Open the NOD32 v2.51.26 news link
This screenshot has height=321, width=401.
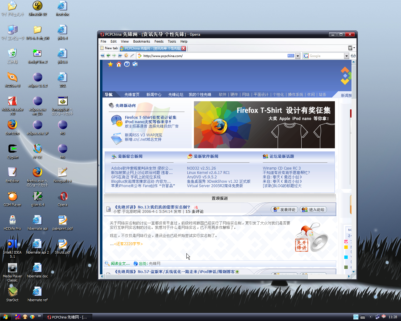(201, 168)
